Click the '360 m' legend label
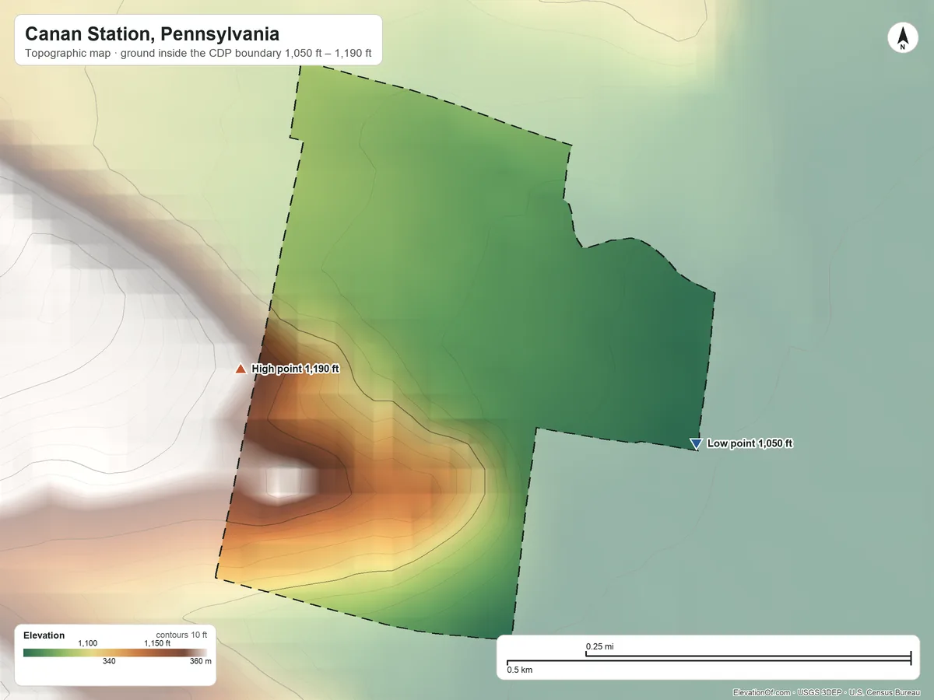The height and width of the screenshot is (700, 934). tap(201, 661)
